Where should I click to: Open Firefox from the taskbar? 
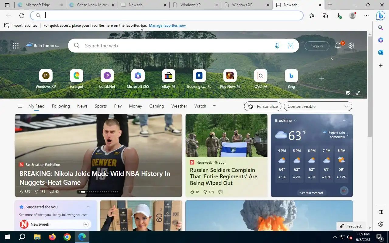click(52, 237)
